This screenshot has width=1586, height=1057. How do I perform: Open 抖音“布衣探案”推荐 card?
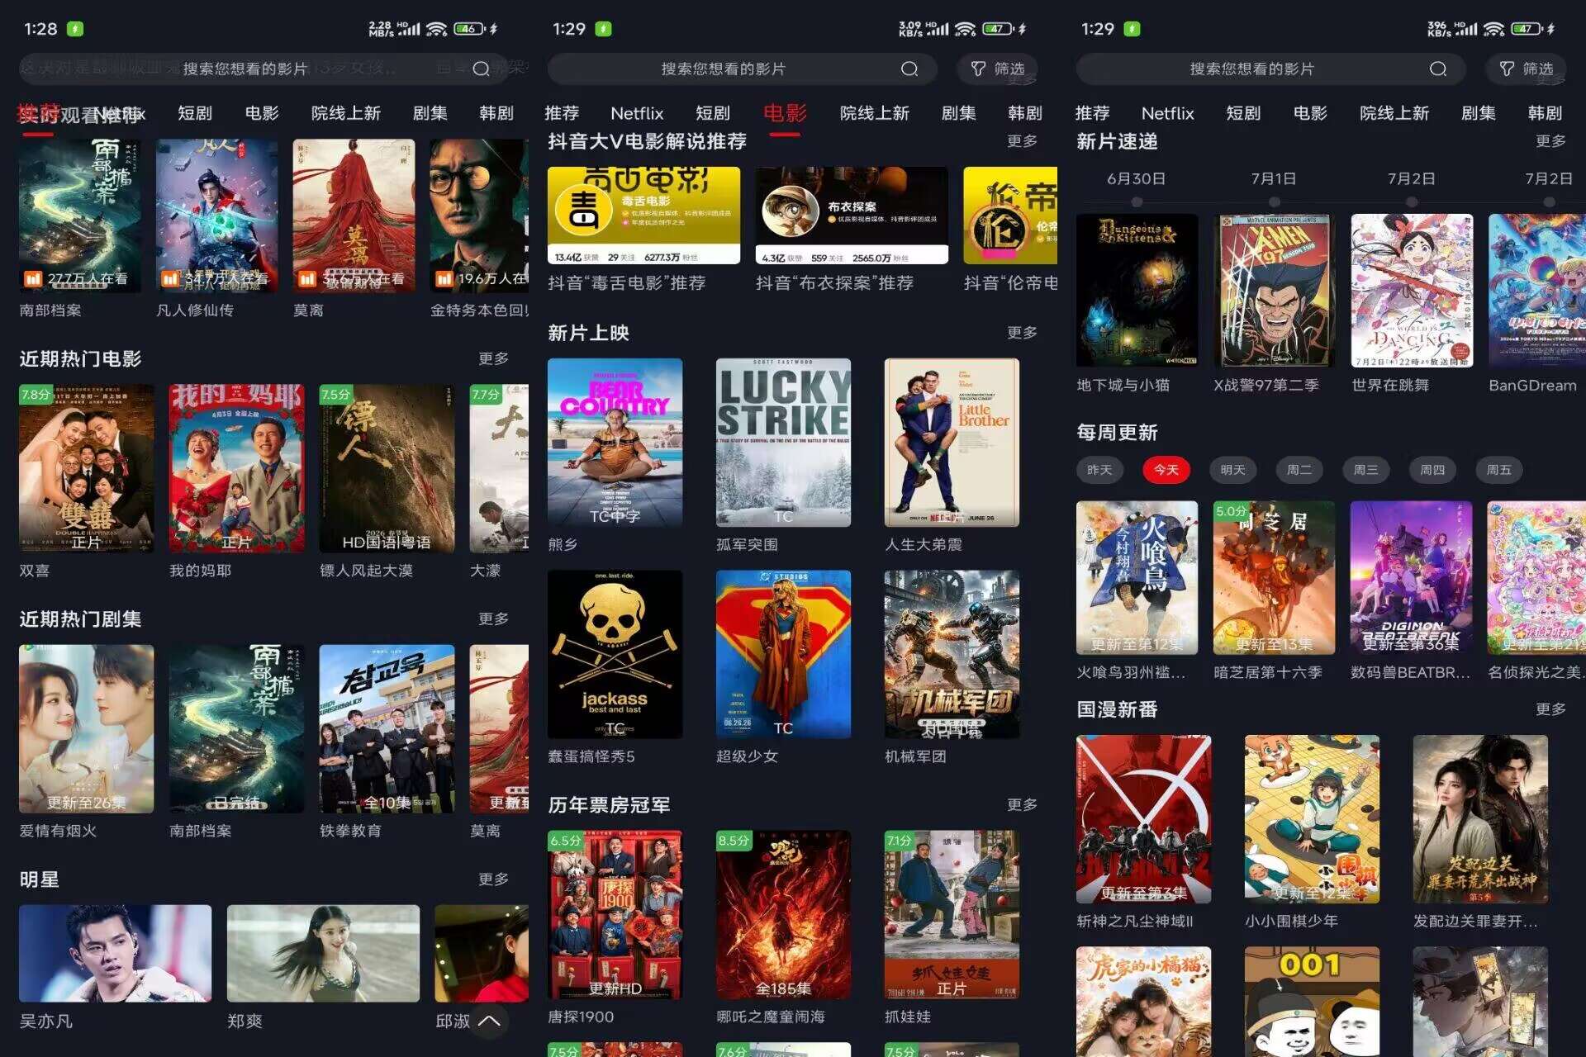click(852, 216)
